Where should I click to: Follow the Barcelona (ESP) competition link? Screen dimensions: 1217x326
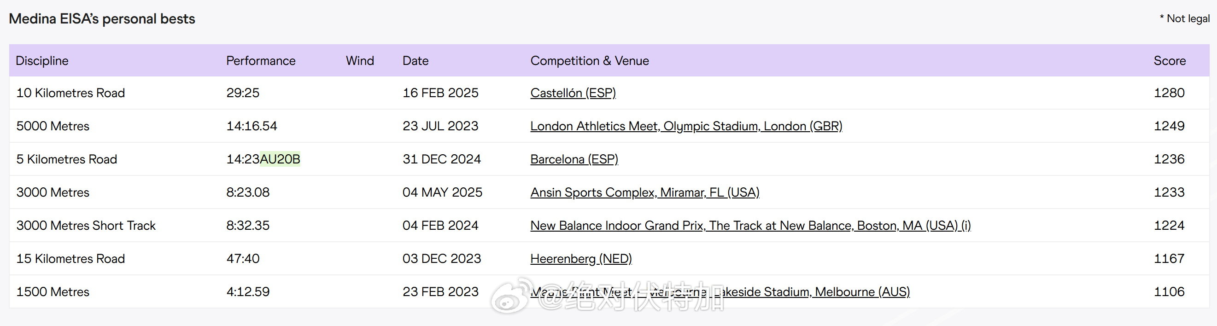[574, 159]
